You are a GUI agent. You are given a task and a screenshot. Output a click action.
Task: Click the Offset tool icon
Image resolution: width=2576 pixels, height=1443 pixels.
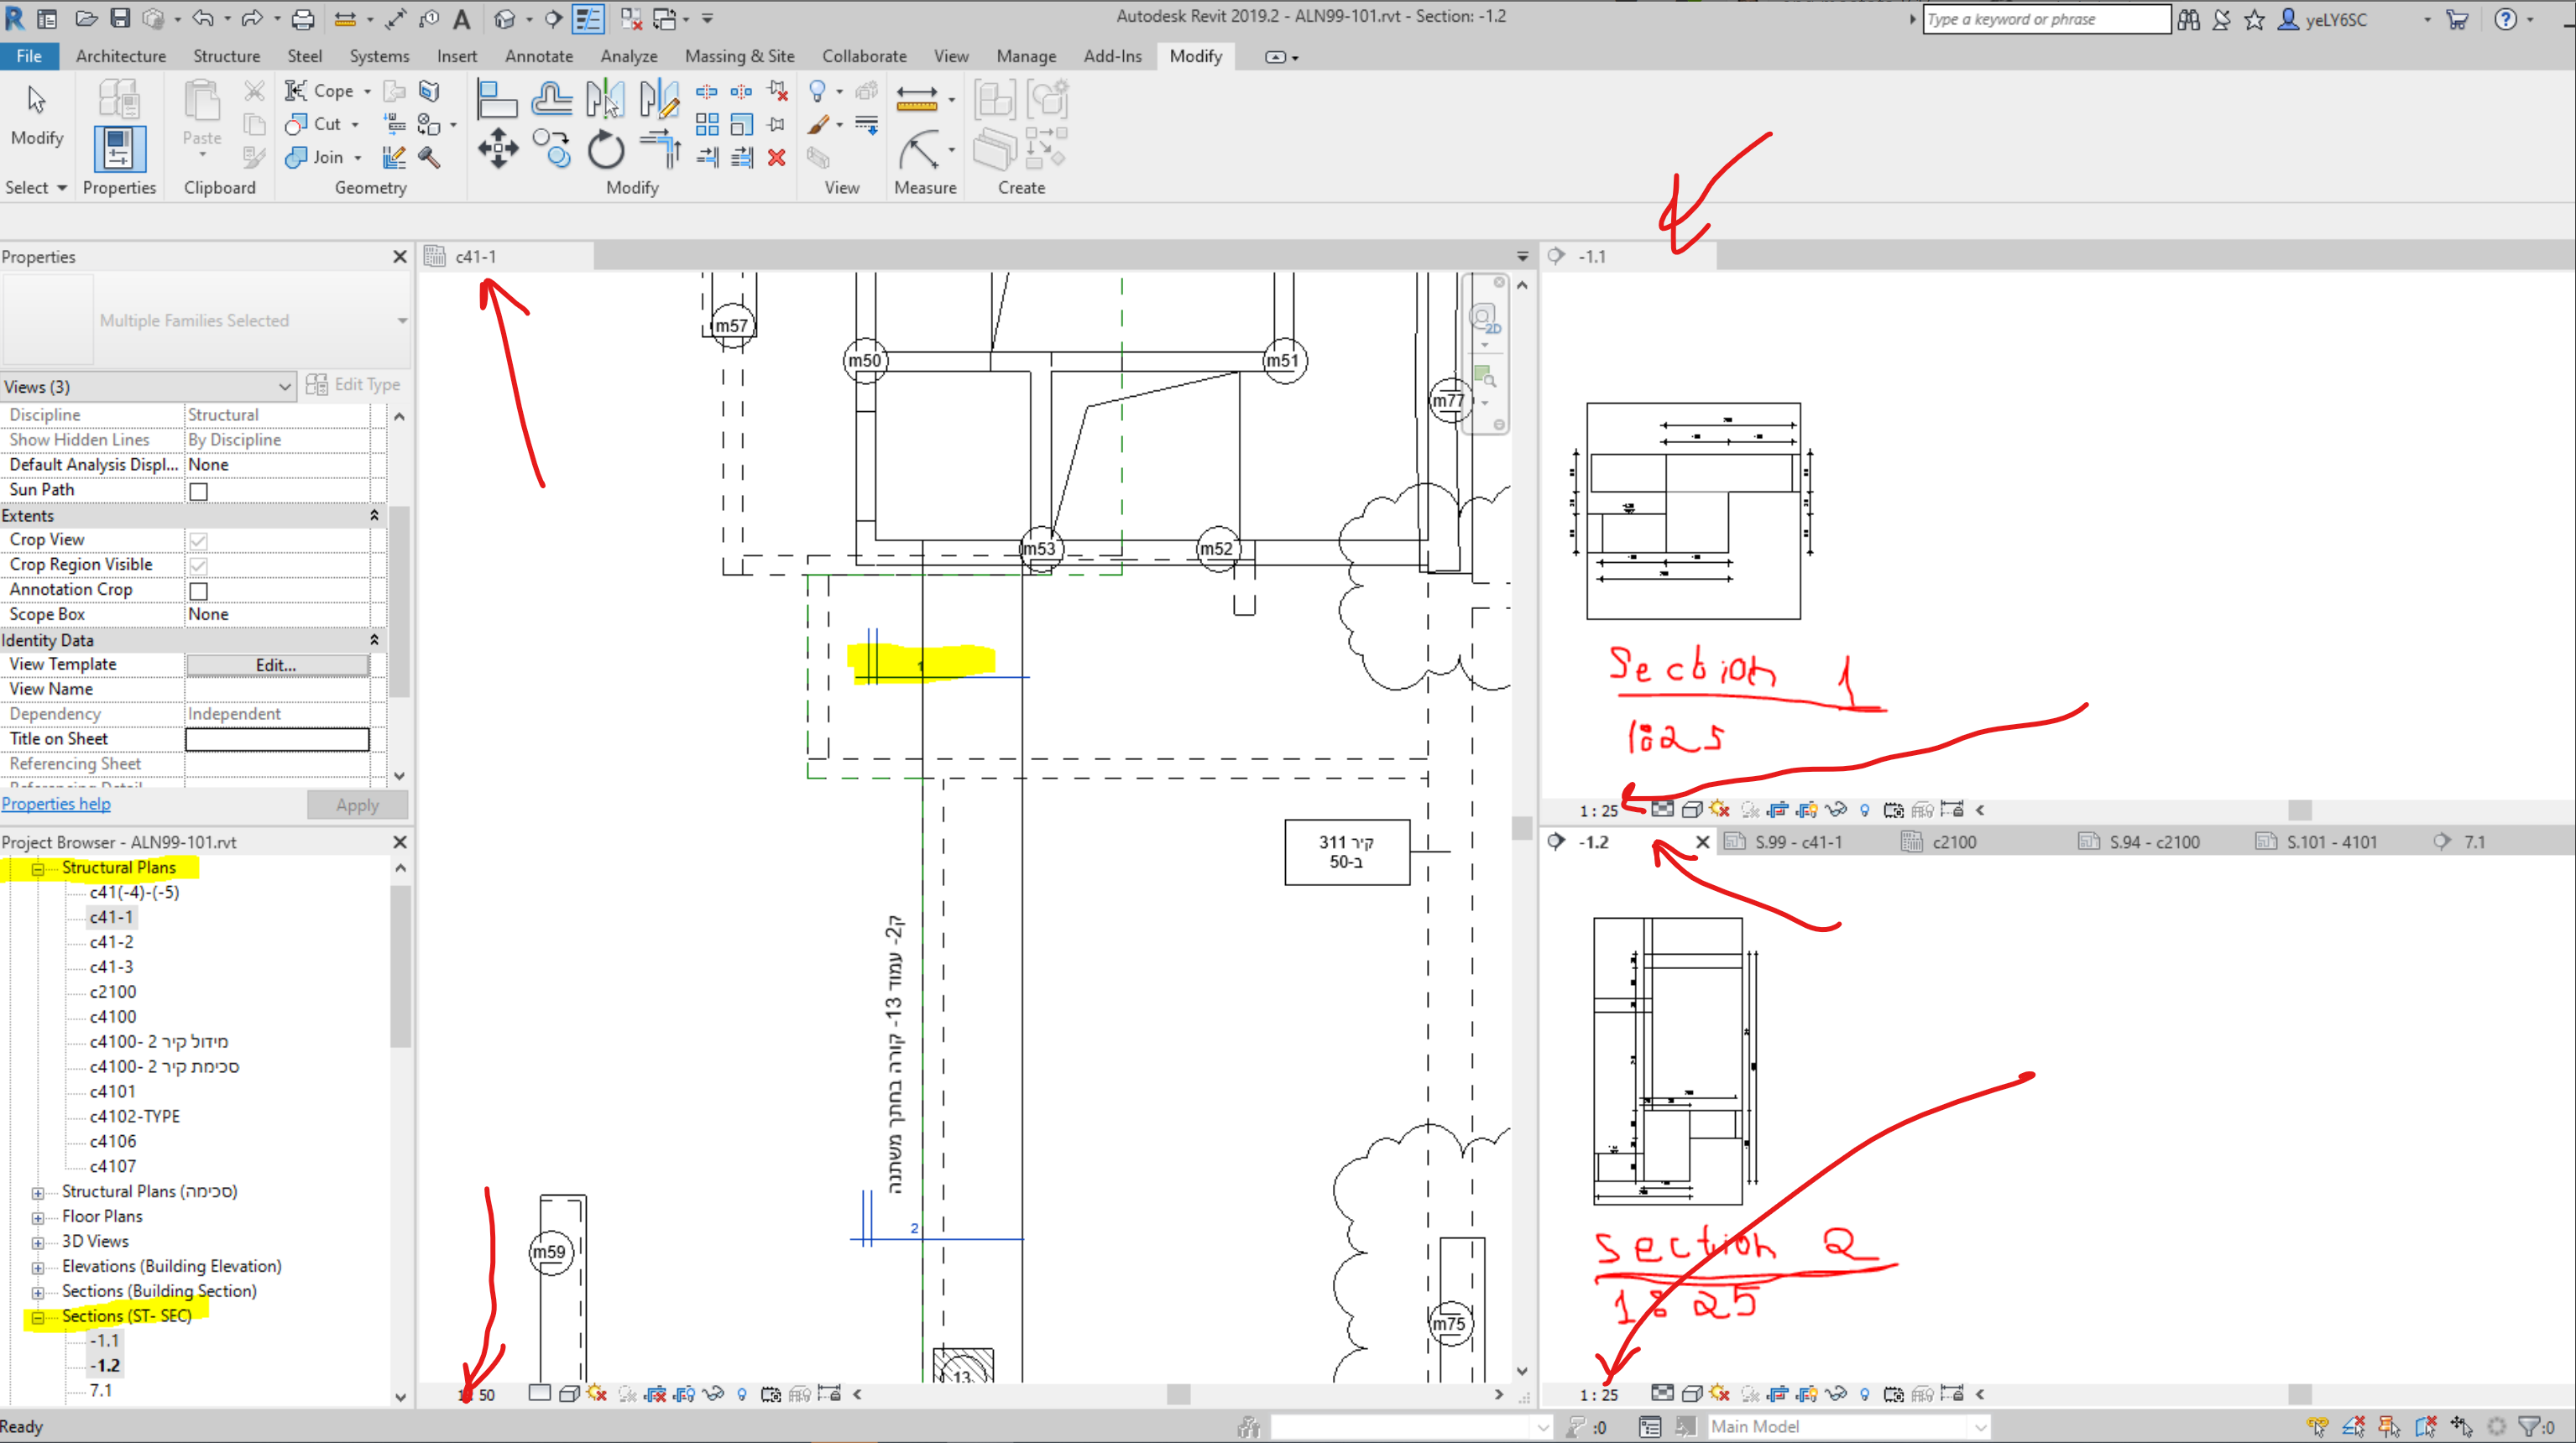[x=551, y=100]
